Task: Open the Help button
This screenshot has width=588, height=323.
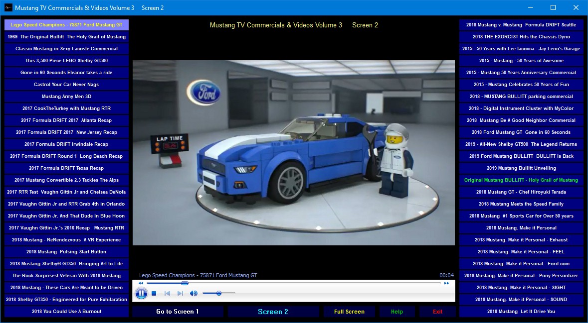Action: [397, 312]
